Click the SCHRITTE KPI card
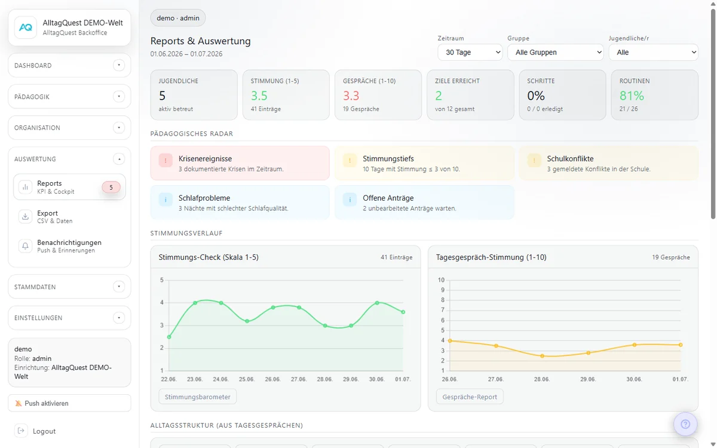Screen dimensions: 717x448 pyautogui.click(x=562, y=95)
